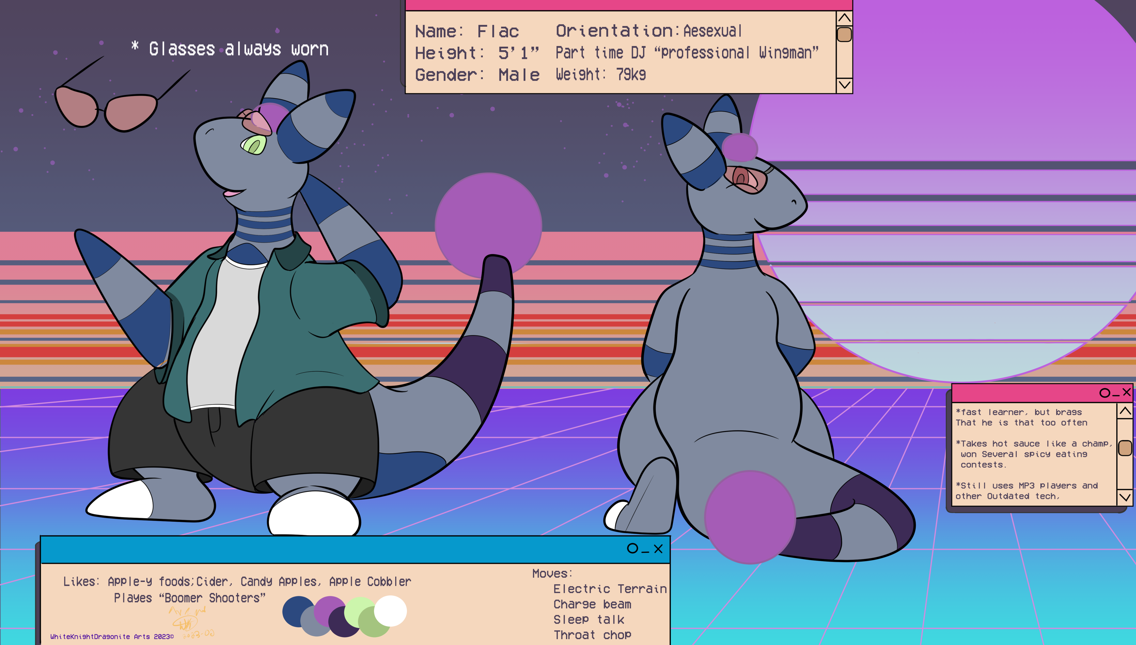This screenshot has width=1136, height=645.
Task: Click the scrollbar thumb in the notes window
Action: pyautogui.click(x=1125, y=448)
